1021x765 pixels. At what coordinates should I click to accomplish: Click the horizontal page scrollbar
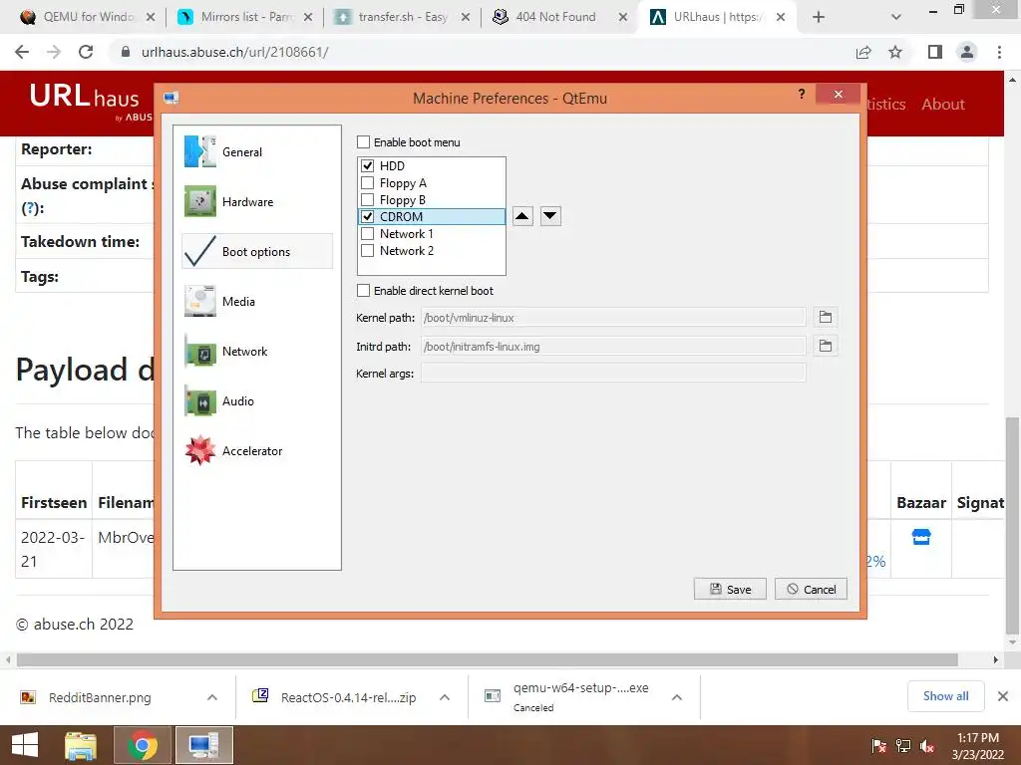point(487,659)
